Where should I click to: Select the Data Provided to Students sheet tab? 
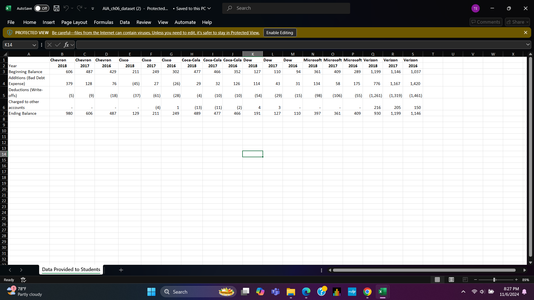click(71, 269)
